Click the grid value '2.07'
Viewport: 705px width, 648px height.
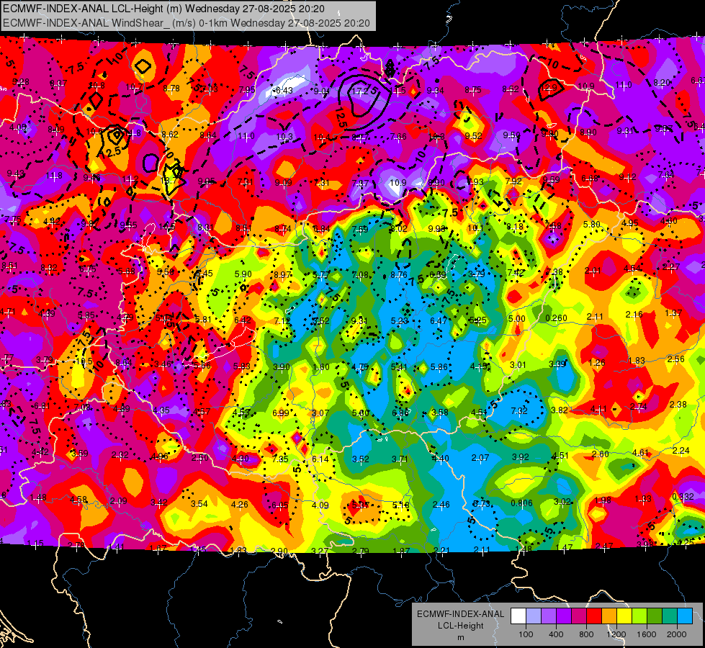[480, 458]
